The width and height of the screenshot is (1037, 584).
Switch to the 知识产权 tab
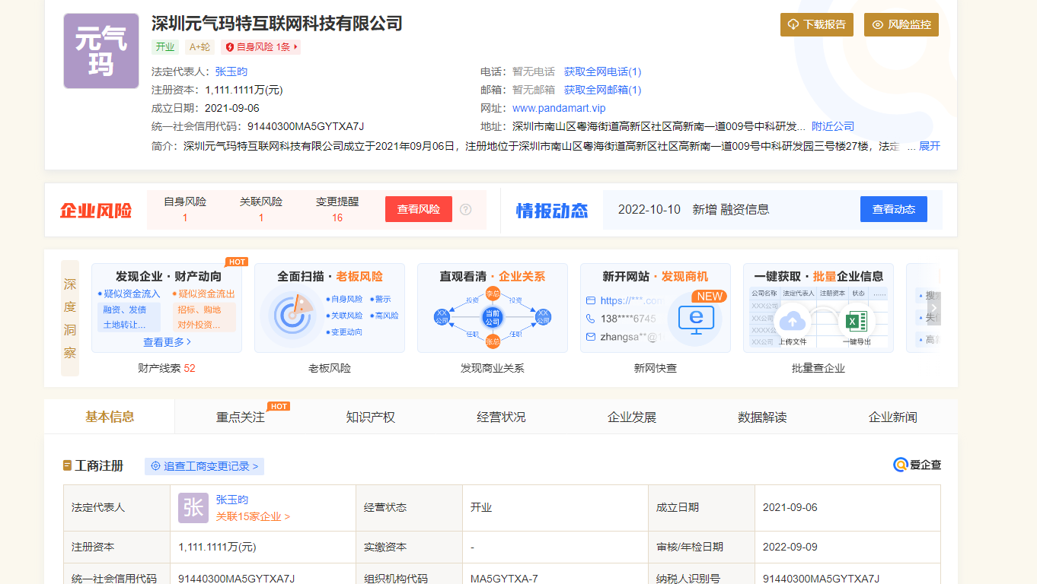(x=370, y=417)
